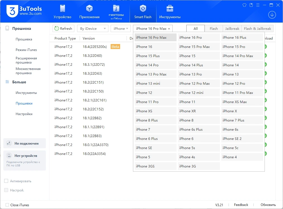283x209 pixels.
Task: Open the title bar list menu icon
Action: [x=258, y=5]
